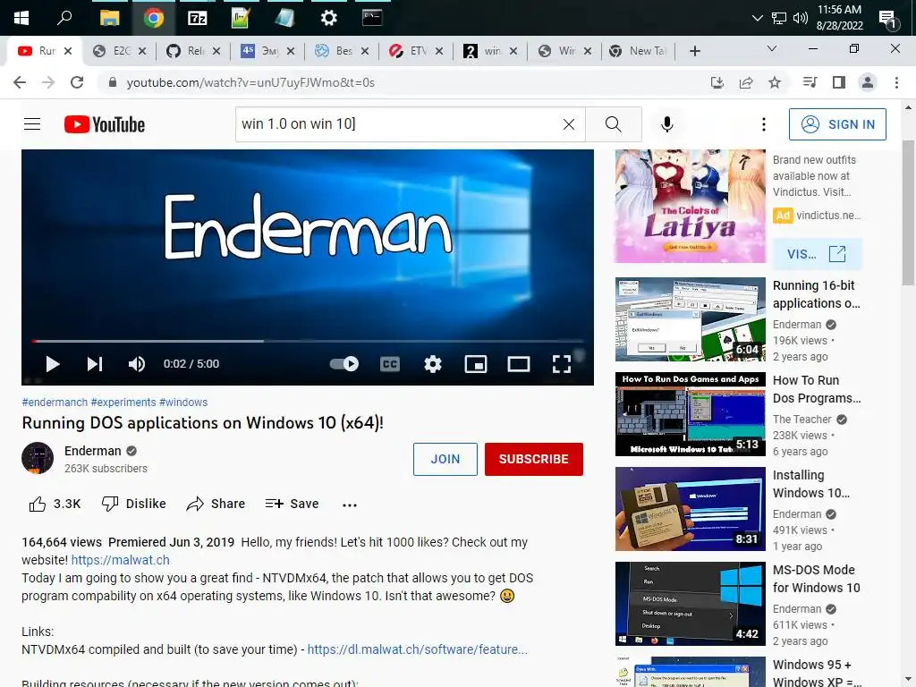Image resolution: width=916 pixels, height=687 pixels.
Task: Click the address bar URL
Action: 250,82
